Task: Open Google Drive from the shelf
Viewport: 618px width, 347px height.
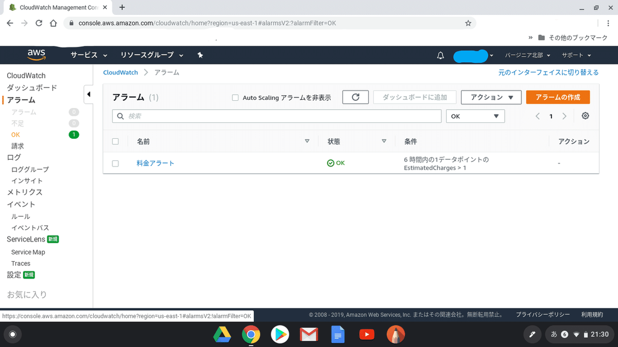Action: [x=221, y=335]
